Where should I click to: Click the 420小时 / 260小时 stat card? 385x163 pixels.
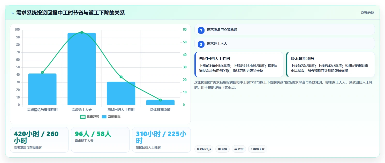click(39, 140)
